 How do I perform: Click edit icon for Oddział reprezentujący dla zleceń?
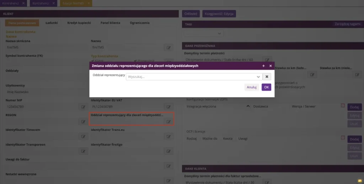168,122
